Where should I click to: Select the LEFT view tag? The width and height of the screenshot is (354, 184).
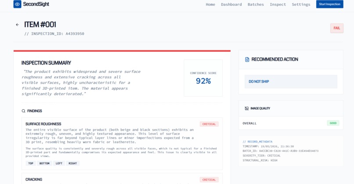point(59,163)
